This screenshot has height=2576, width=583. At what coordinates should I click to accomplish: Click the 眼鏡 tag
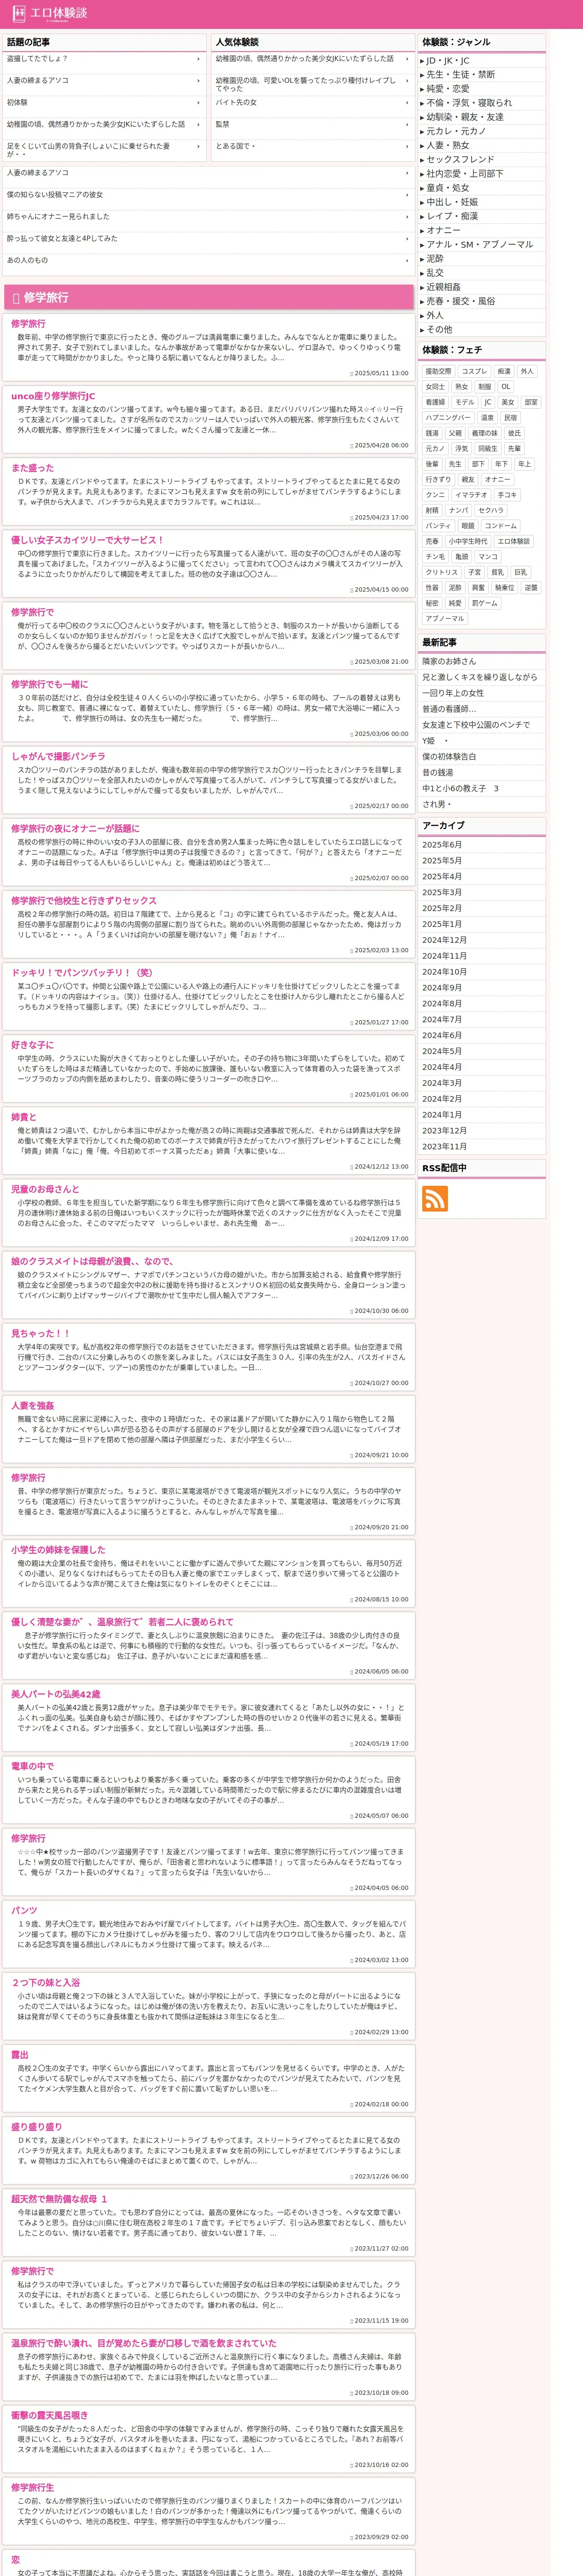pos(468,526)
